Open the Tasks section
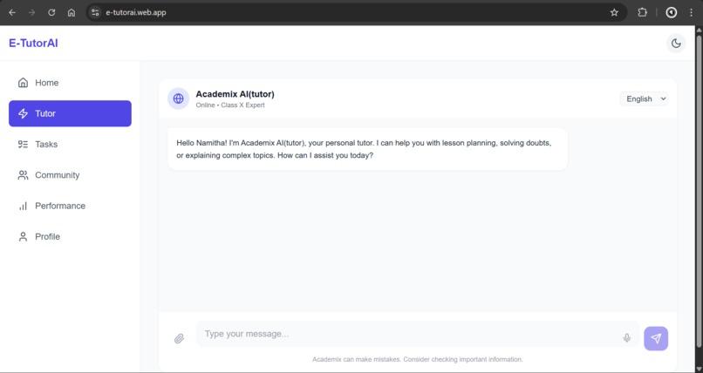The width and height of the screenshot is (703, 373). (x=70, y=144)
